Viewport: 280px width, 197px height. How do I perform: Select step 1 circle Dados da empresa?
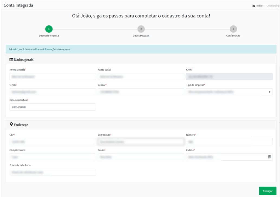point(49,29)
